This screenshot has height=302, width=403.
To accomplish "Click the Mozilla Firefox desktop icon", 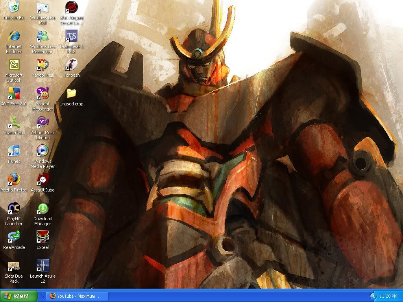I will tap(14, 180).
